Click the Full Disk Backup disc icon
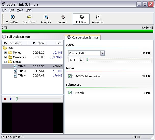This screenshot has height=140, width=155. click(4, 37)
